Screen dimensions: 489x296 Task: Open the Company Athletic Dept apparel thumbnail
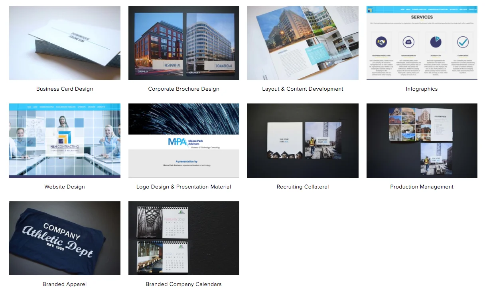(x=65, y=238)
